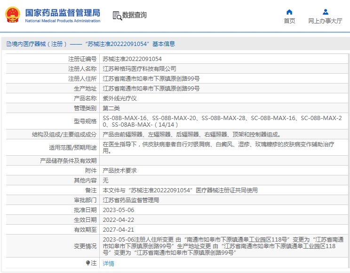
Task: Go to 首页 home page
Action: click(x=289, y=21)
